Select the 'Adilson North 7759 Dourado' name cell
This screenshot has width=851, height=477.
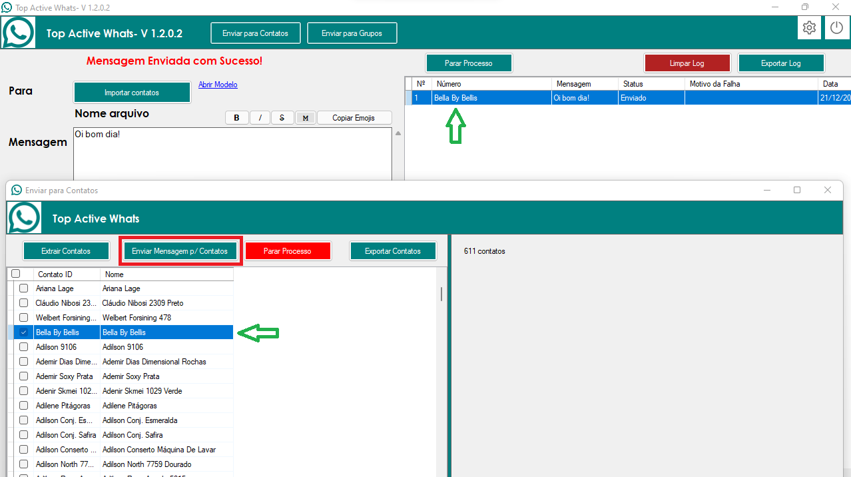click(166, 464)
